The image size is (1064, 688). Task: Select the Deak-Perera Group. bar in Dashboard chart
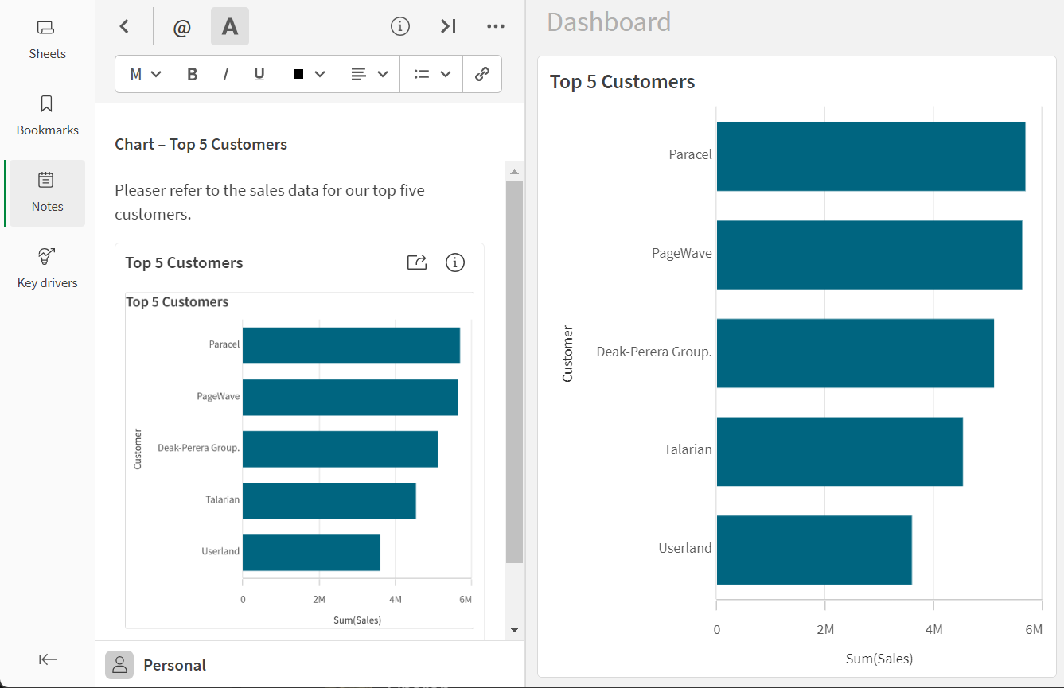[855, 353]
